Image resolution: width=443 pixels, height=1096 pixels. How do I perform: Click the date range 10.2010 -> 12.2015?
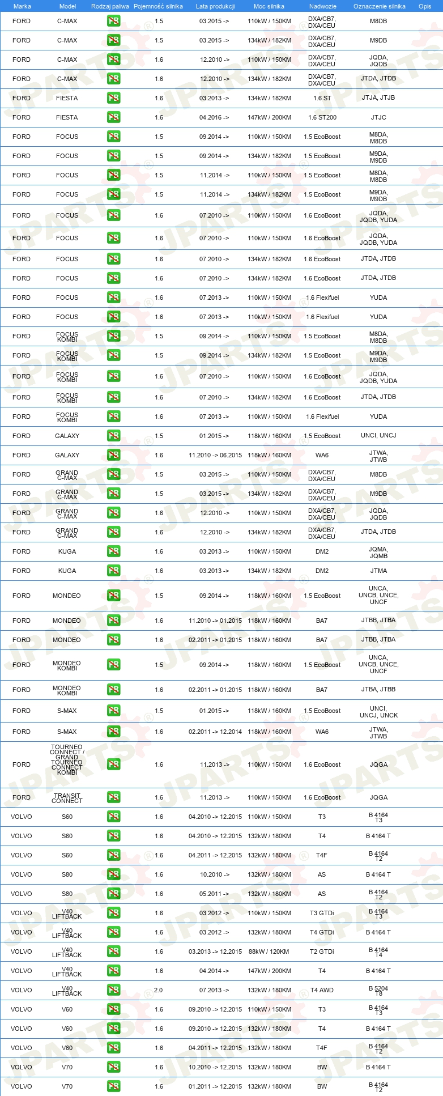tap(215, 1067)
